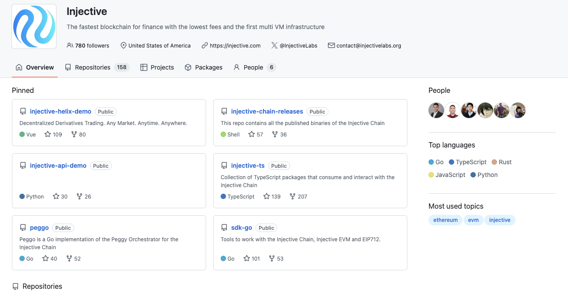
Task: Filter by TypeScript in Top languages
Action: click(x=468, y=162)
